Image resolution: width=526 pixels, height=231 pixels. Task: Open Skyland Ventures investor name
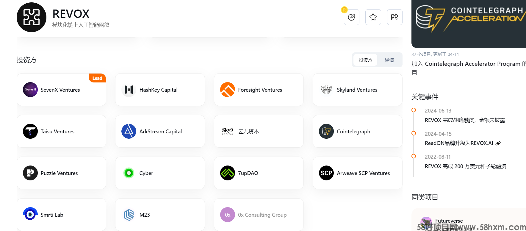(357, 90)
